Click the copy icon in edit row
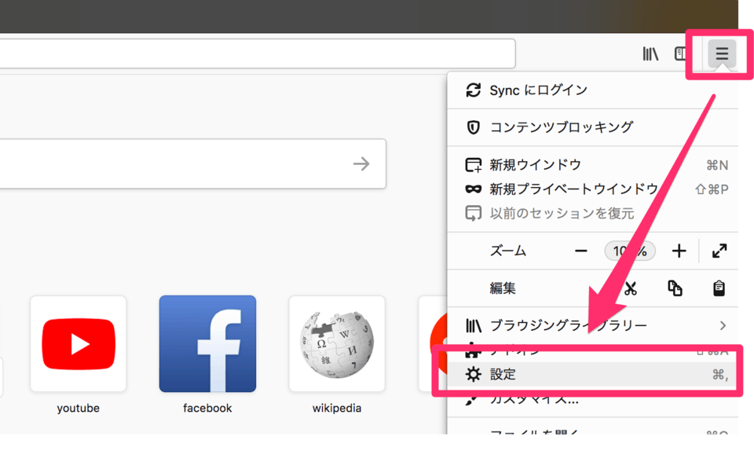Image resolution: width=754 pixels, height=455 pixels. tap(675, 288)
